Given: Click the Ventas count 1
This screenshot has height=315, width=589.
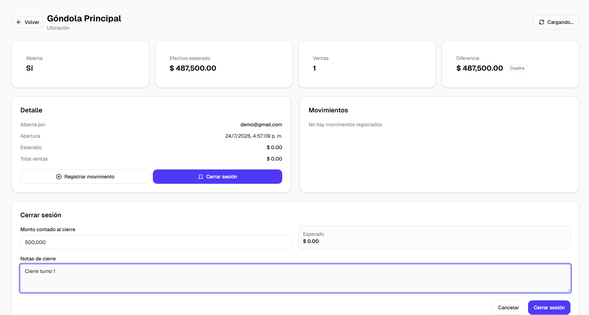Looking at the screenshot, I should [x=314, y=68].
